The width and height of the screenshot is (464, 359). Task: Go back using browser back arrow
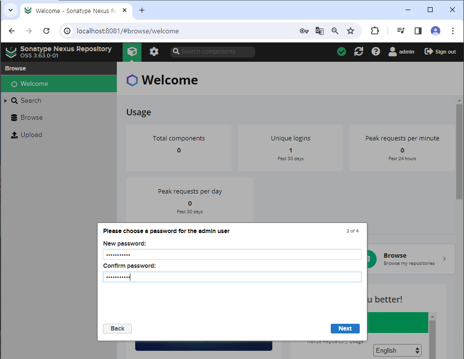click(12, 31)
